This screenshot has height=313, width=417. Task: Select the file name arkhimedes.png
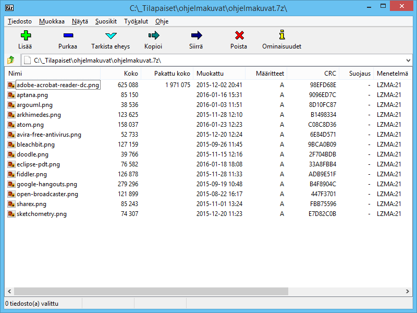(39, 115)
